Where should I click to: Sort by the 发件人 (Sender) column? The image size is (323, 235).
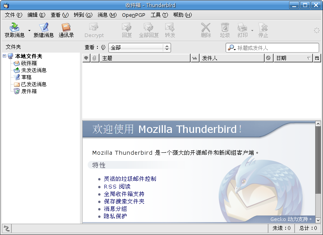[x=232, y=58]
